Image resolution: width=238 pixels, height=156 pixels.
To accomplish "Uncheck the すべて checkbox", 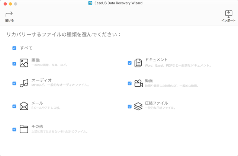I will [x=14, y=48].
